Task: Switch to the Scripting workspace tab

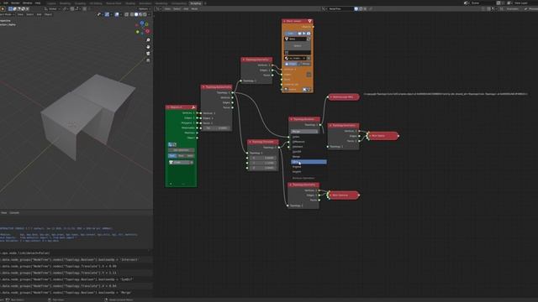Action: [x=196, y=3]
